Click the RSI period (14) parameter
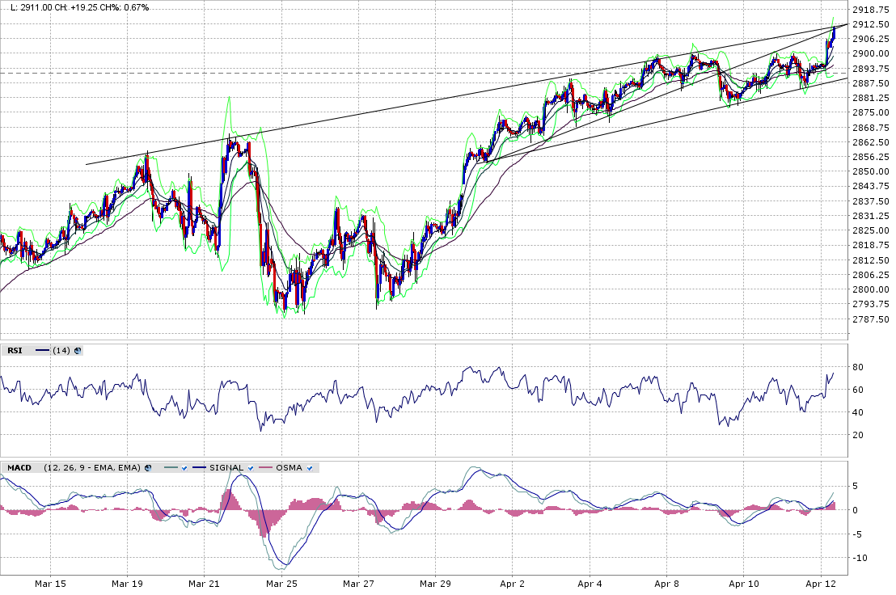Screen dimensions: 896x595 tap(61, 350)
